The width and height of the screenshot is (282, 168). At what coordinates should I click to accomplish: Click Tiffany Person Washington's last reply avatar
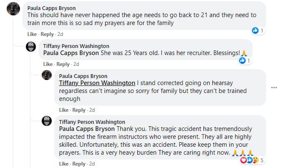point(47,121)
